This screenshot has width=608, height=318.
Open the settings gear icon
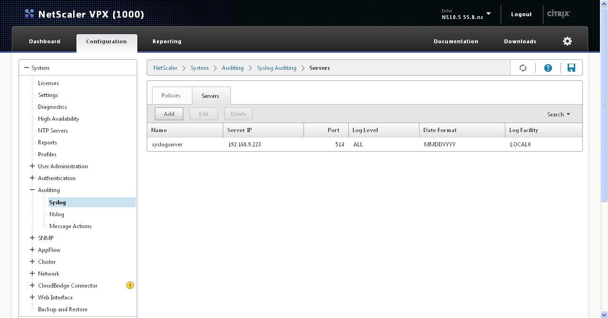point(568,41)
